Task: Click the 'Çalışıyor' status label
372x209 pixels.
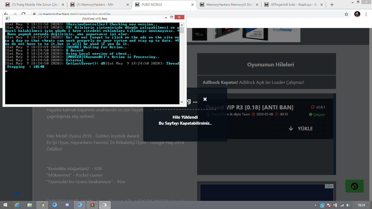Action: click(319, 115)
